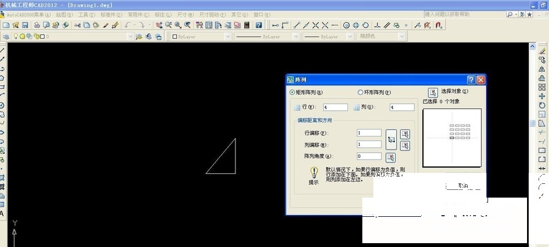Toggle layer lock icon in layer bar
Image resolution: width=549 pixels, height=247 pixels.
[x=36, y=36]
